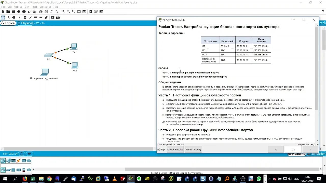Open Firefox from the taskbar
The image size is (326, 183).
(25, 179)
